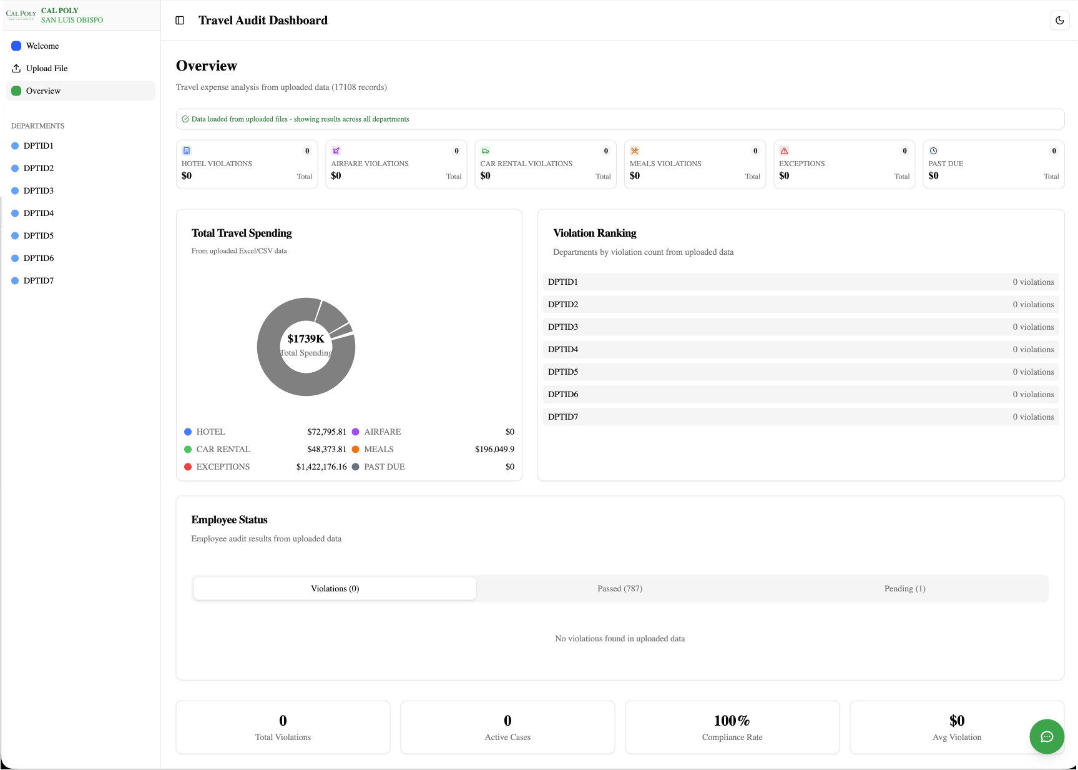This screenshot has height=770, width=1078.
Task: Click the past due clock icon
Action: [934, 151]
